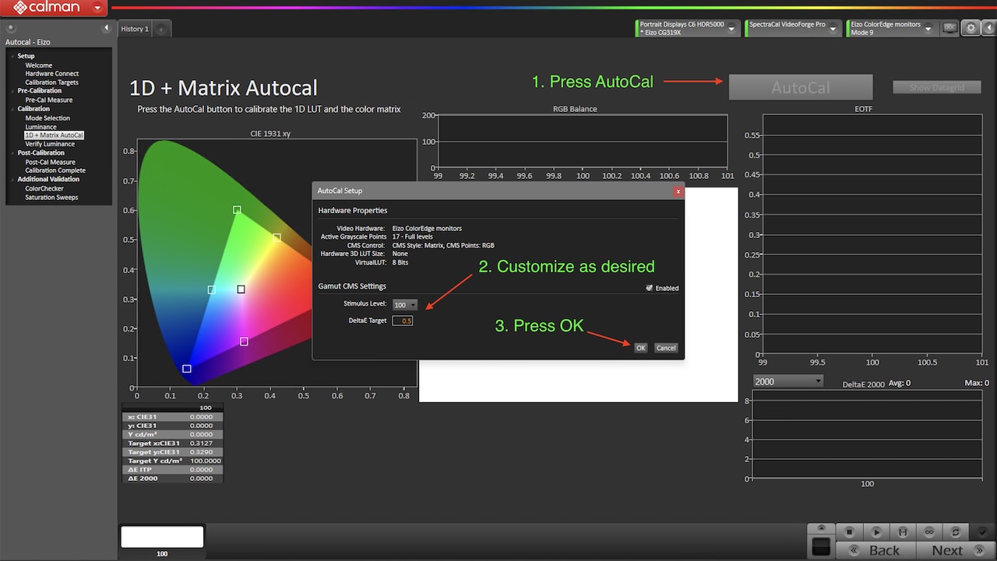The height and width of the screenshot is (561, 997).
Task: Select the white 100 level swatch
Action: tap(162, 537)
